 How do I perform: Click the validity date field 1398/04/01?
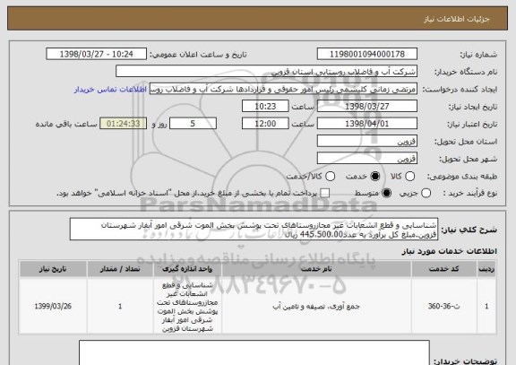point(367,124)
